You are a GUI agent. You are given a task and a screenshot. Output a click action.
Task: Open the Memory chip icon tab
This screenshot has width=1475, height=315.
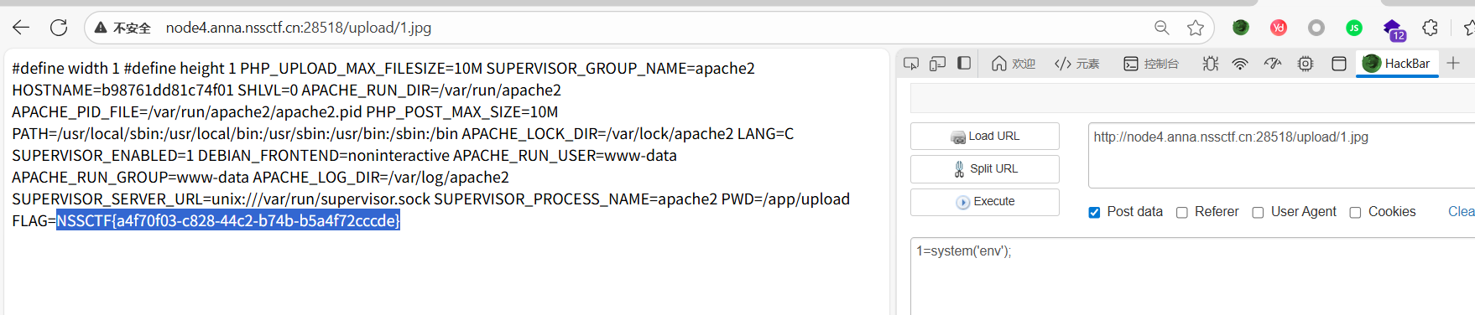pos(1306,64)
